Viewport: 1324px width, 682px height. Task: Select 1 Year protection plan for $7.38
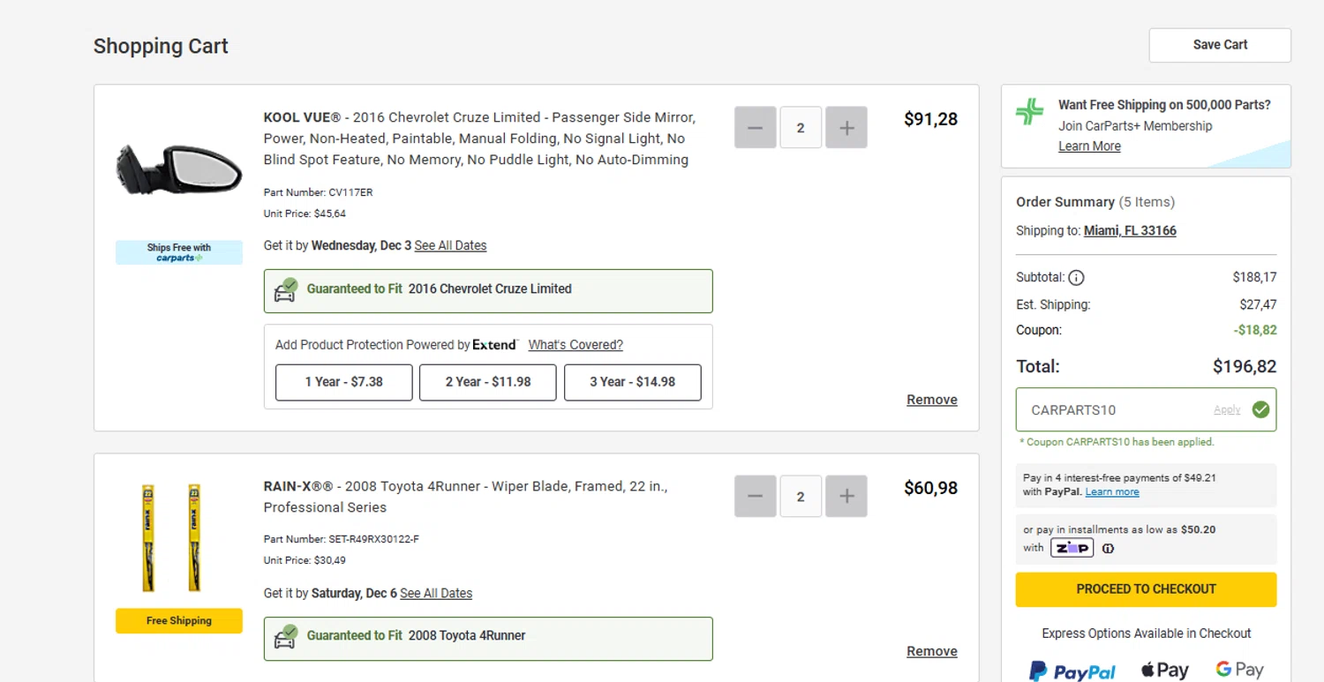point(343,382)
